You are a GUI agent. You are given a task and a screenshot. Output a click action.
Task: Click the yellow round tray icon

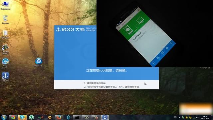tap(190, 117)
